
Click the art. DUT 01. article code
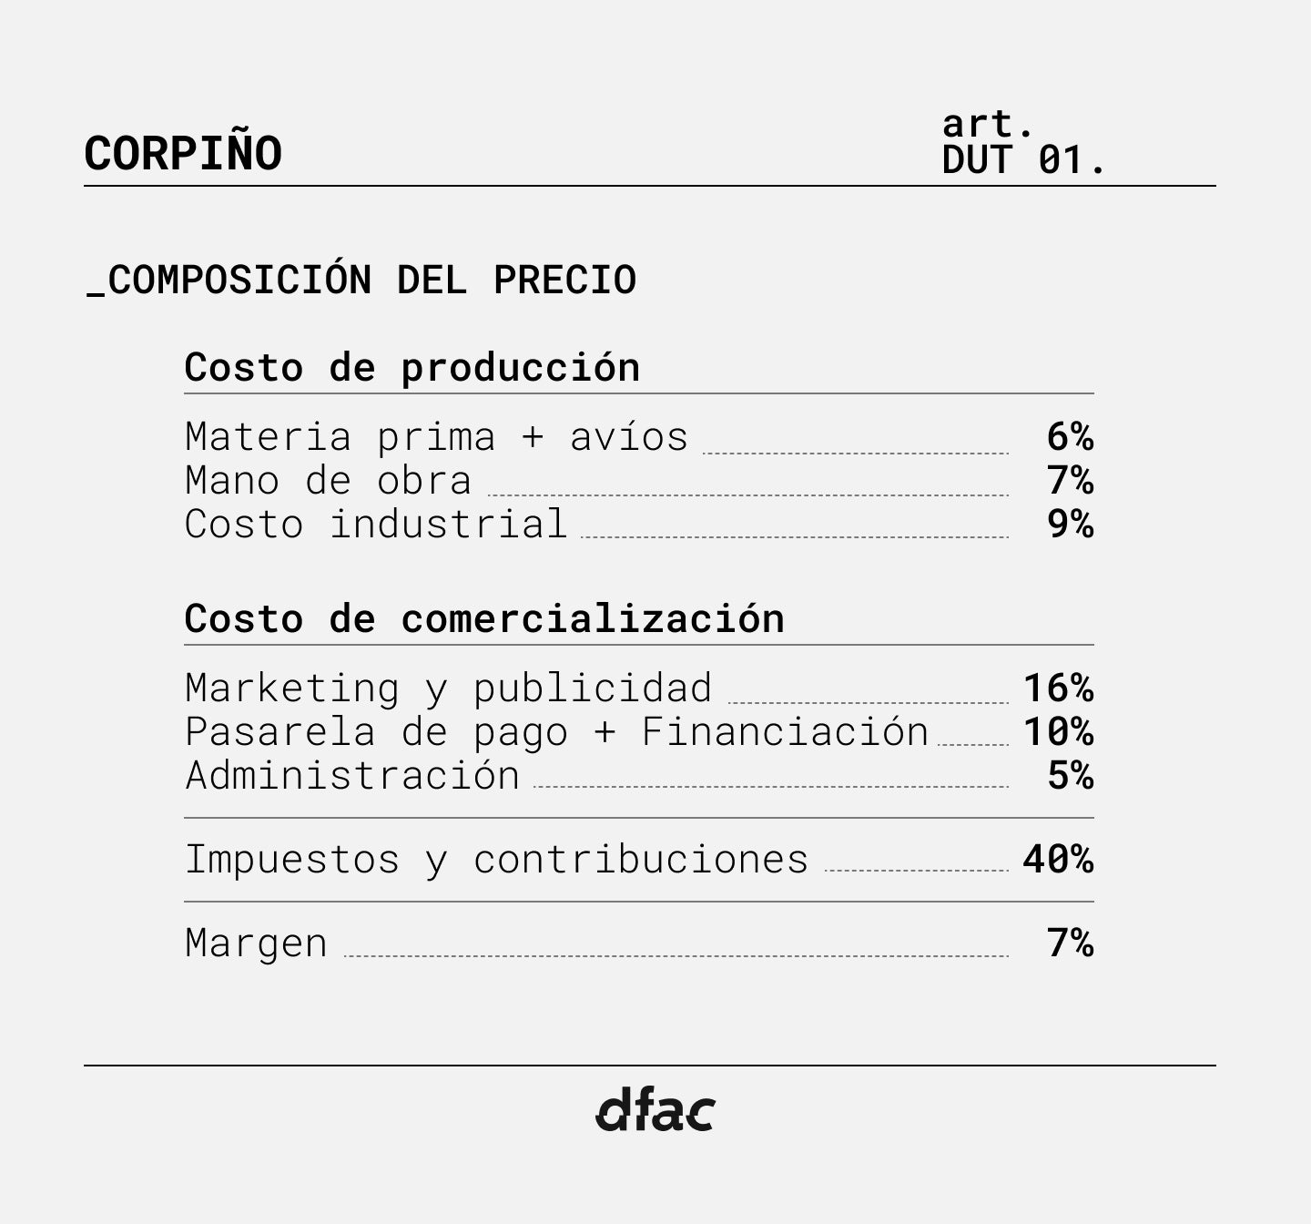click(x=1023, y=143)
